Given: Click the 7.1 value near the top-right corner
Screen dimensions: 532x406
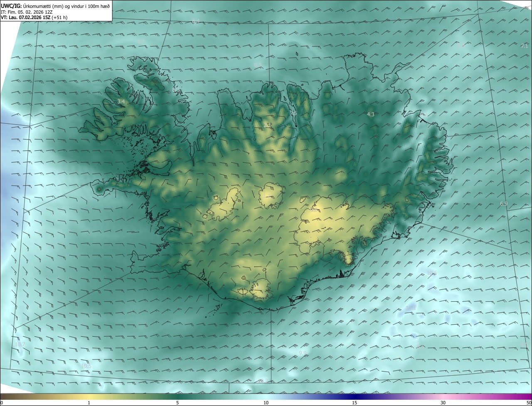Looking at the screenshot, I should (525, 46).
